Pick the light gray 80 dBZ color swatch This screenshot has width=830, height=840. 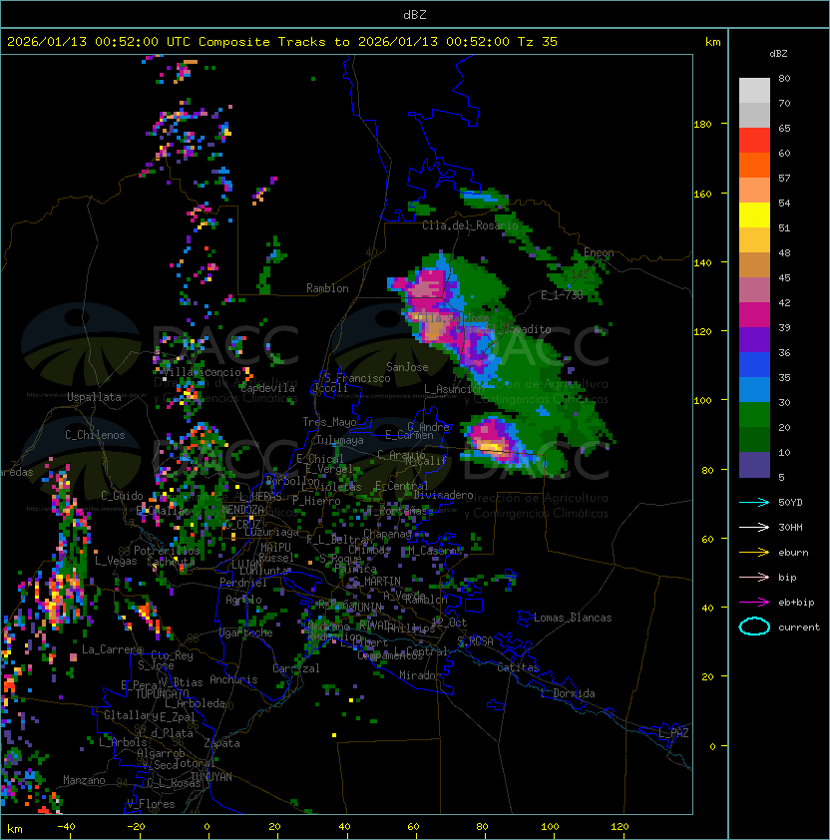tap(754, 91)
